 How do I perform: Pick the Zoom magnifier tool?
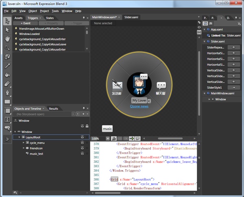coord(7,48)
